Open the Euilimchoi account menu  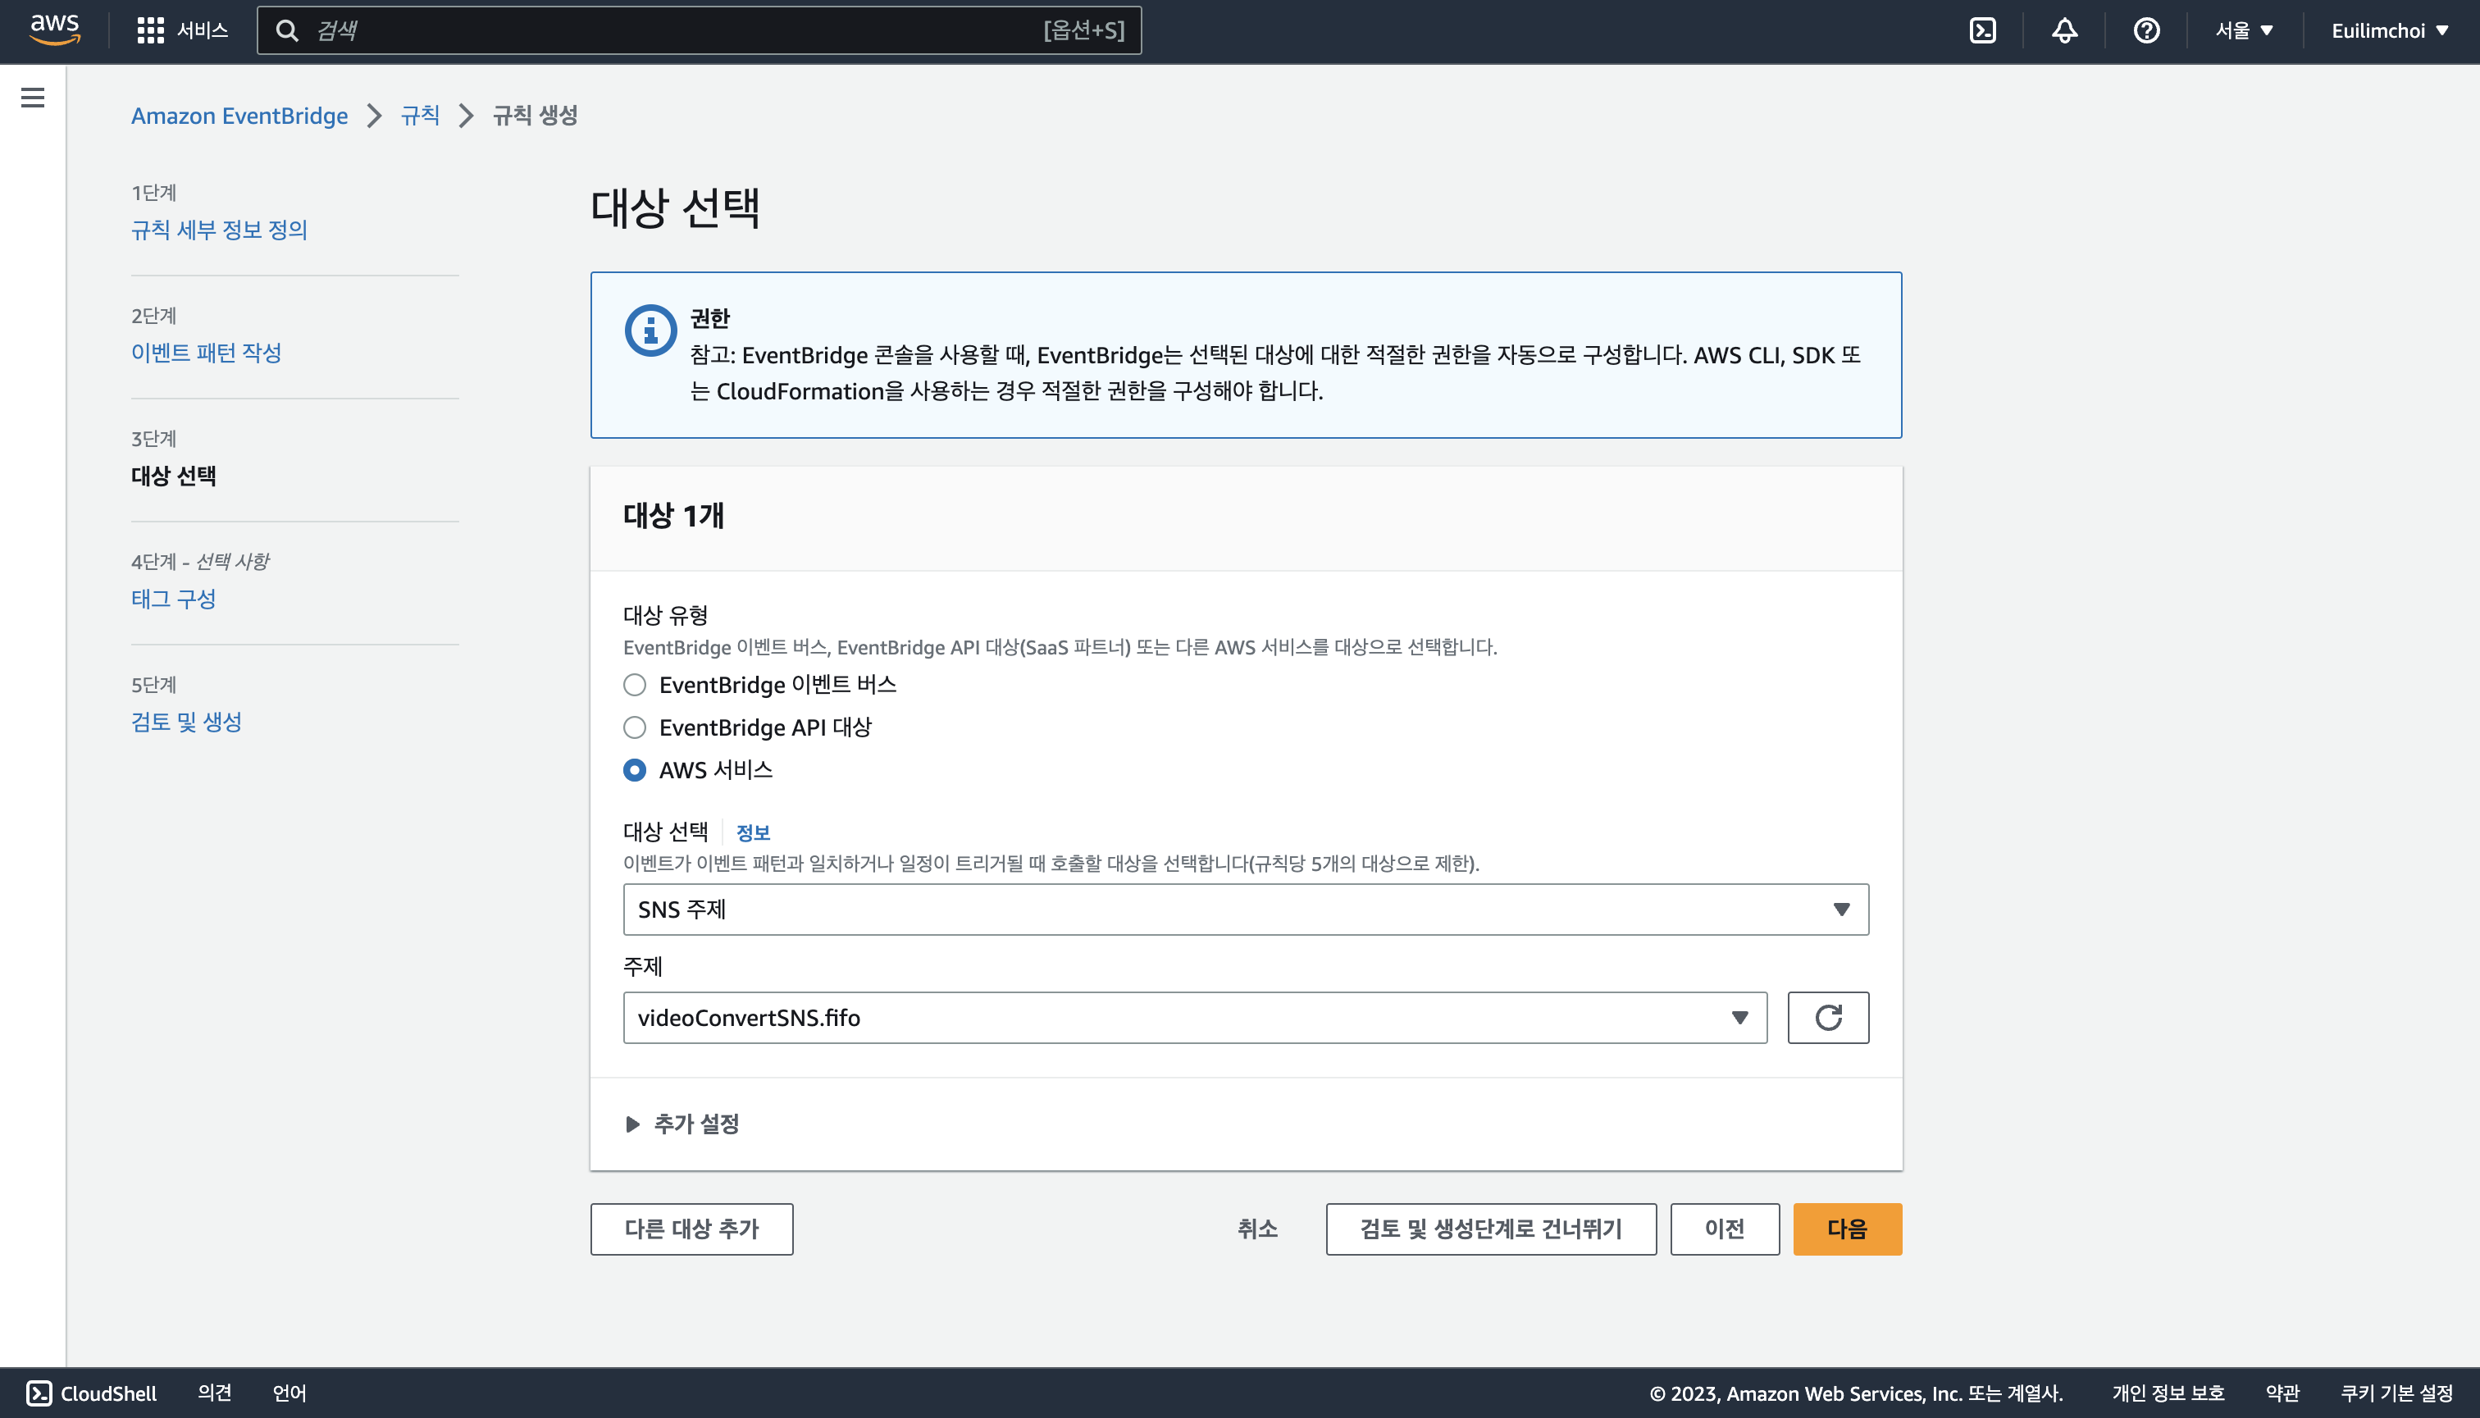tap(2390, 30)
